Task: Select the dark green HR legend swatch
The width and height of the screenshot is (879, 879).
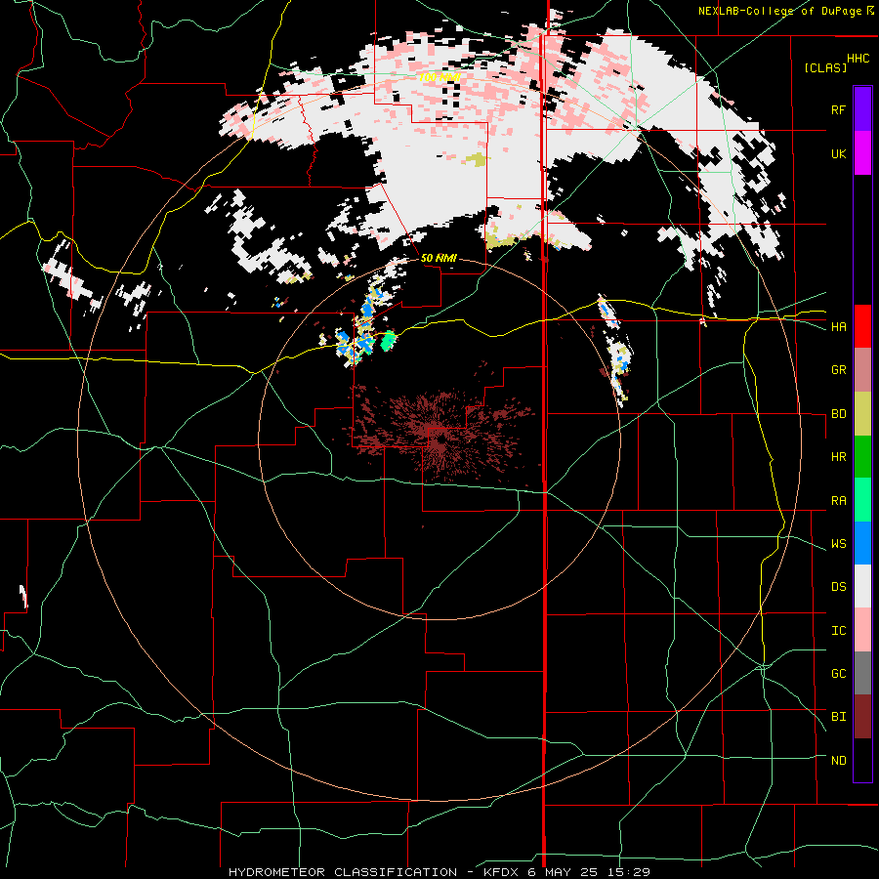Action: (x=862, y=456)
